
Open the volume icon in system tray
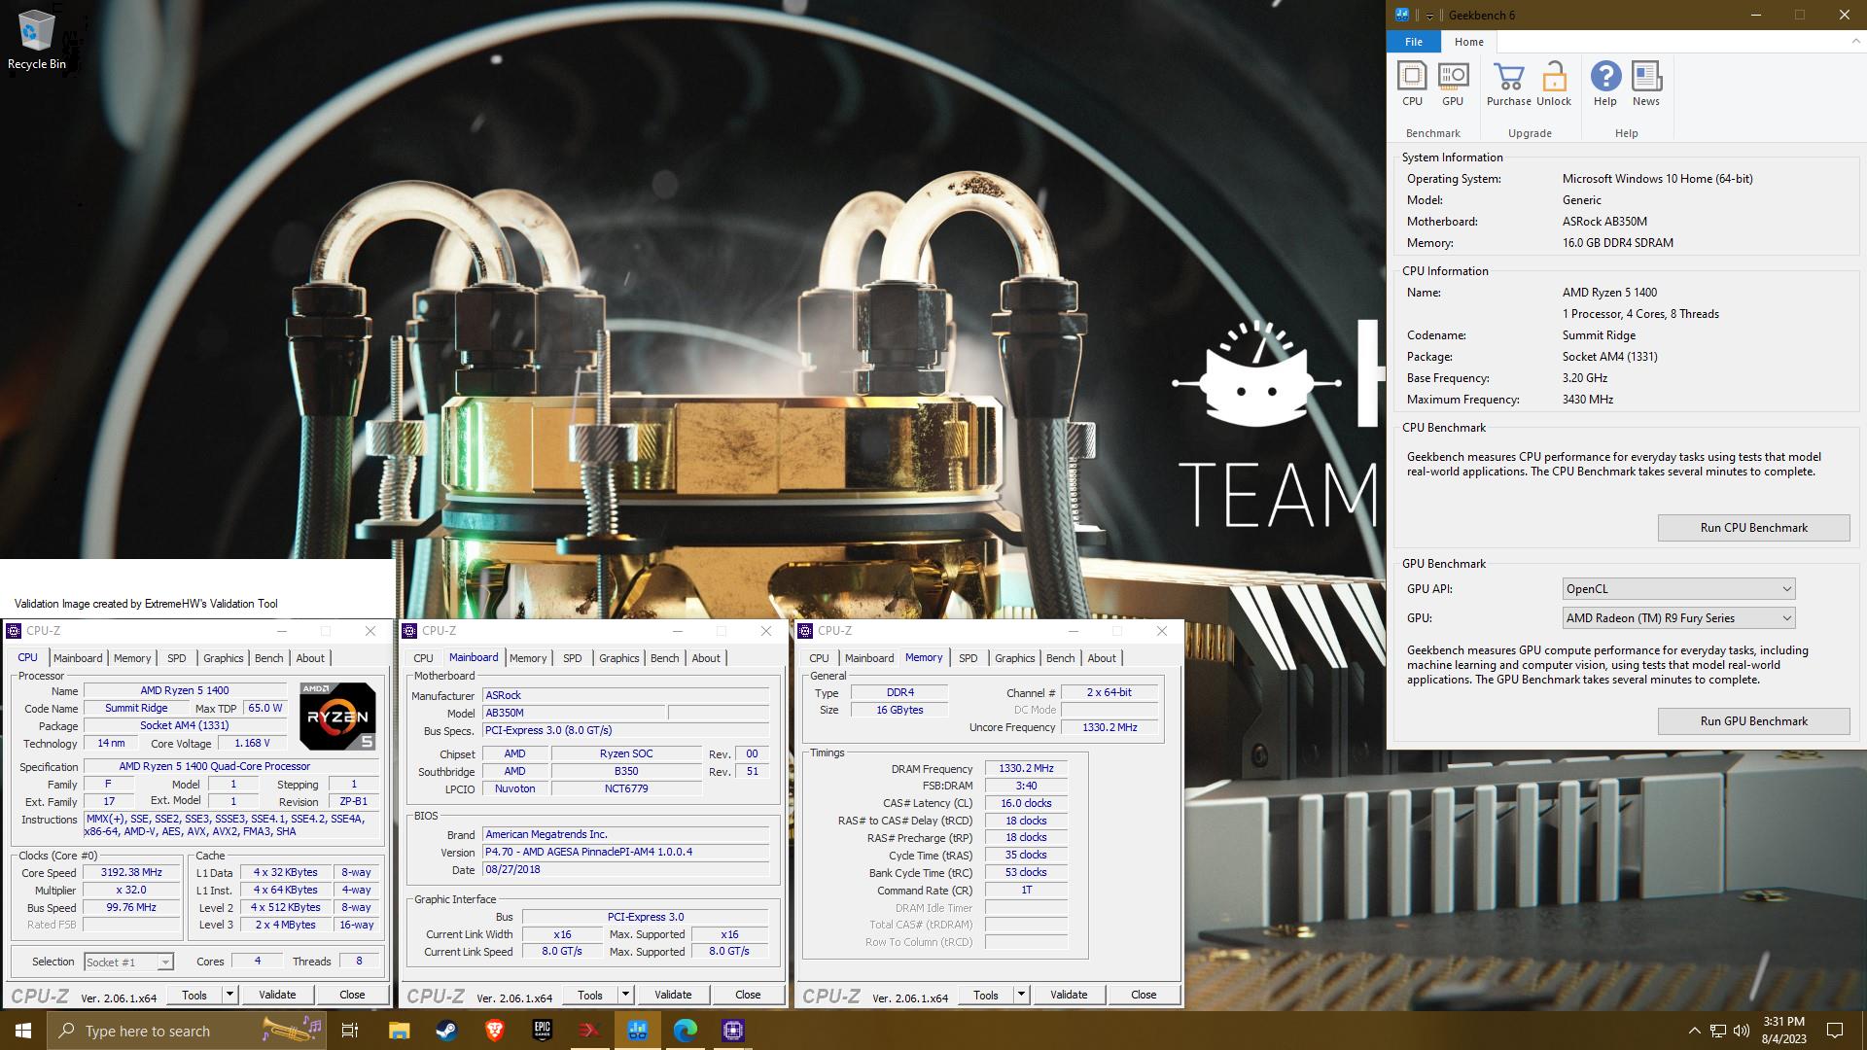pyautogui.click(x=1743, y=1031)
